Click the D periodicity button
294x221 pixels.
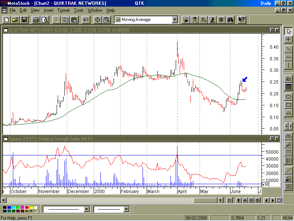229,200
